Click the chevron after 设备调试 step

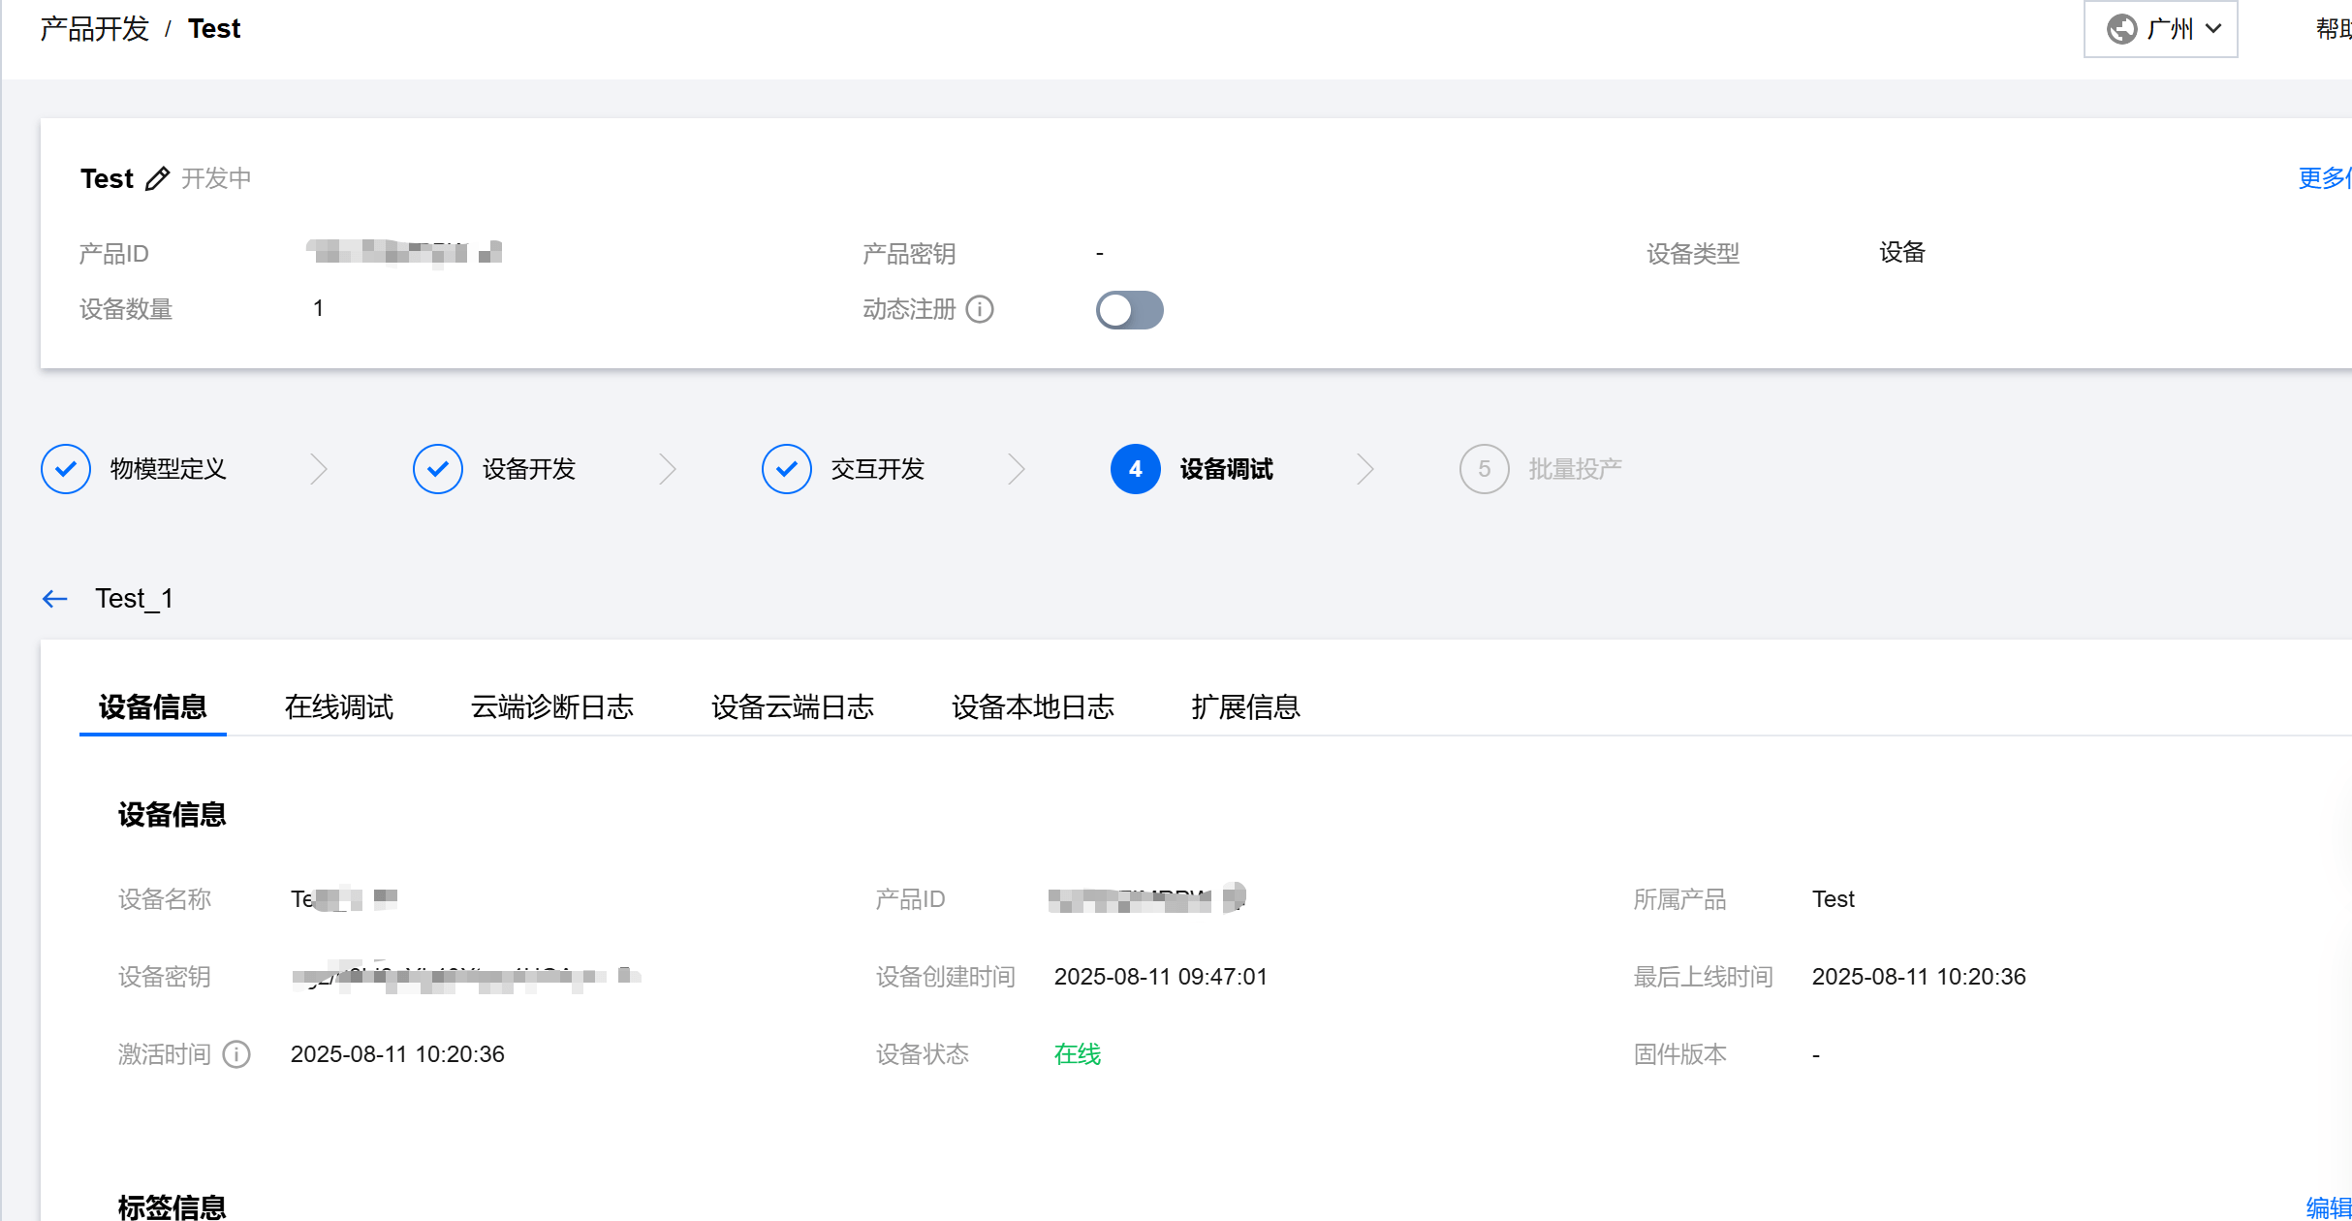pos(1365,469)
